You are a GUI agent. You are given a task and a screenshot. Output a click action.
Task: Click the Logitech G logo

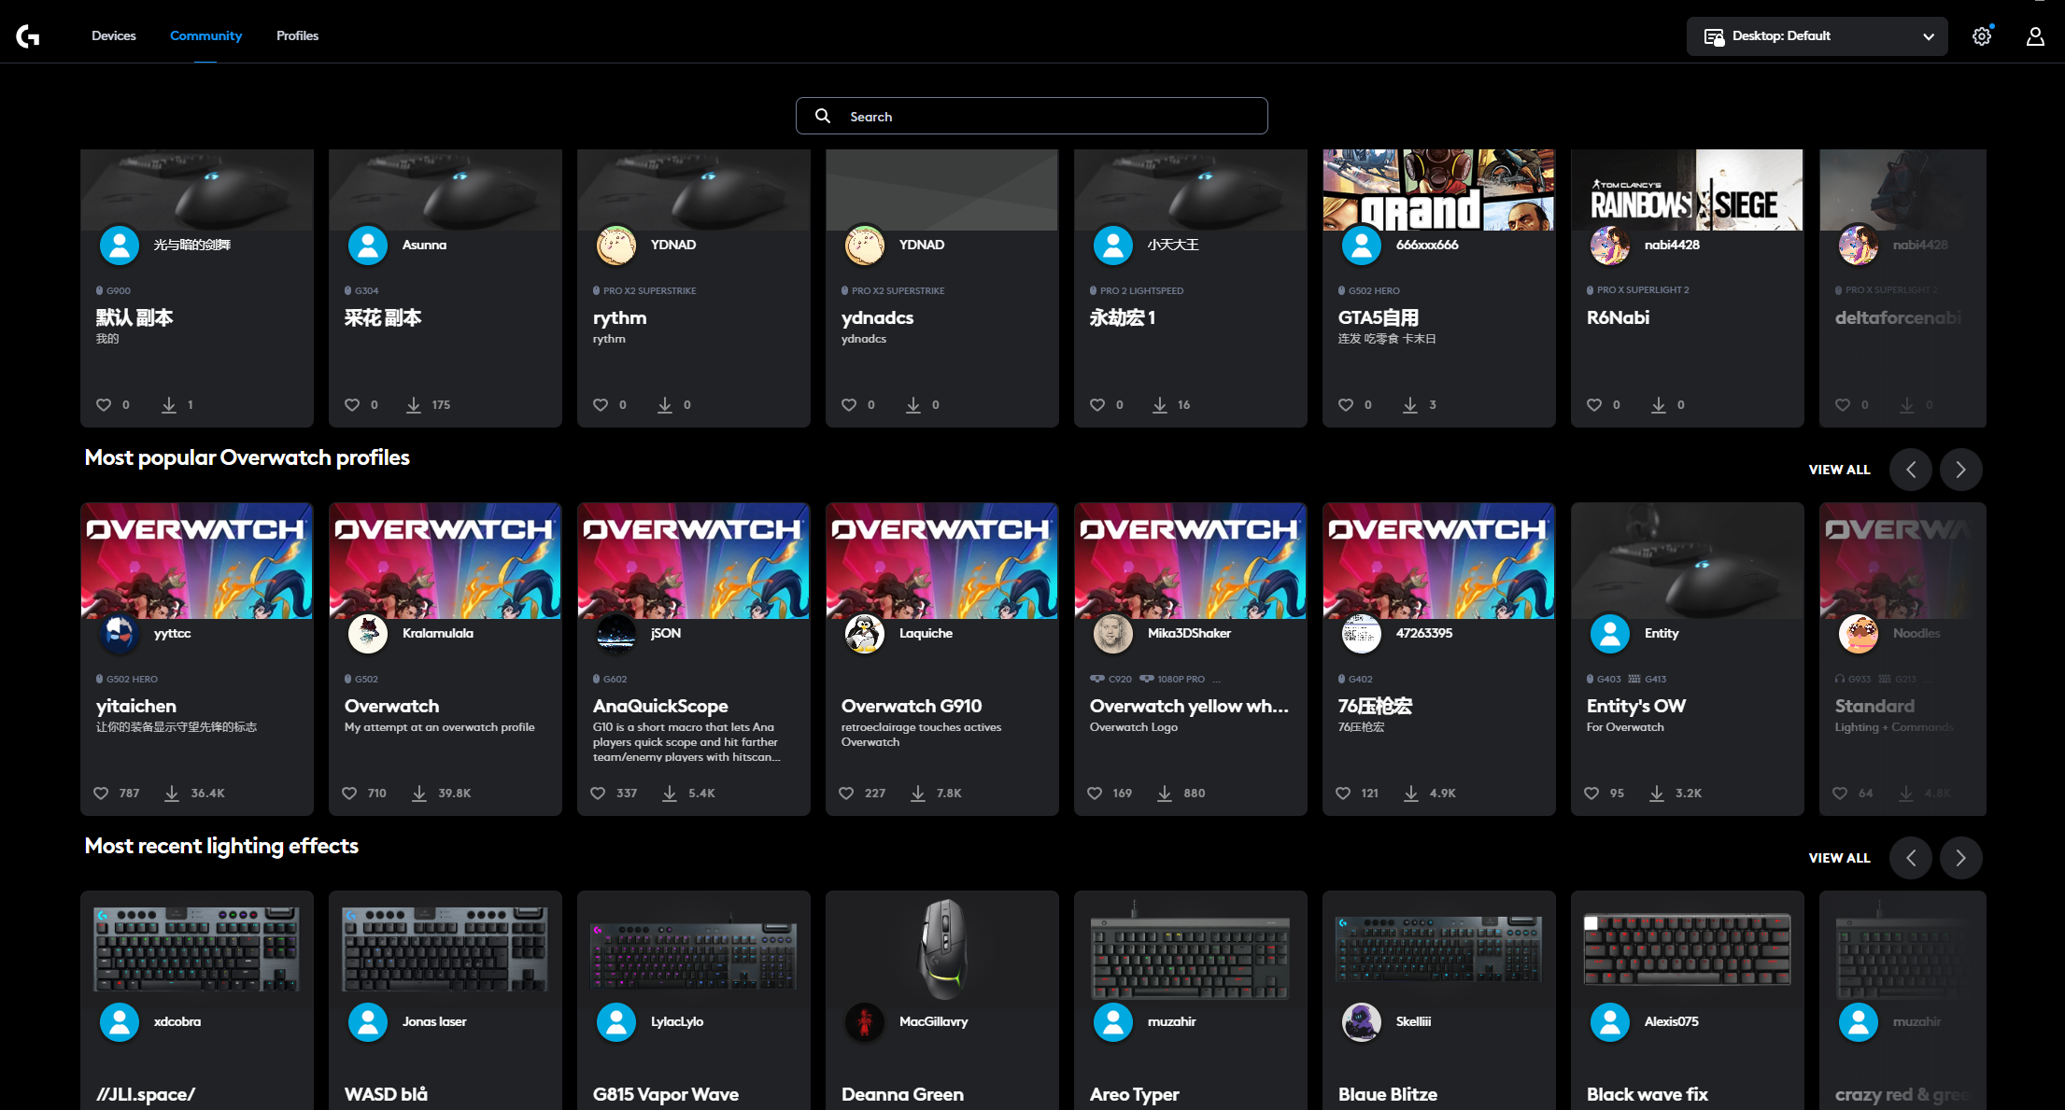coord(28,36)
